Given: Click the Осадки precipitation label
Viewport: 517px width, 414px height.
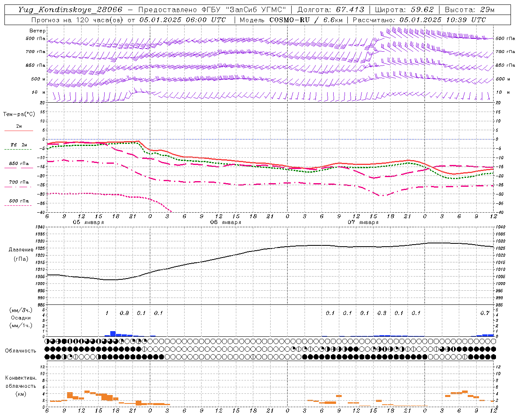Looking at the screenshot, I should click(x=21, y=318).
